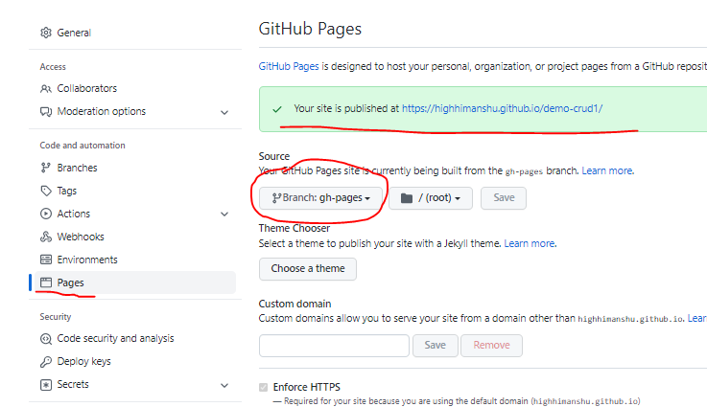Click the Code security shield-search icon

click(45, 339)
